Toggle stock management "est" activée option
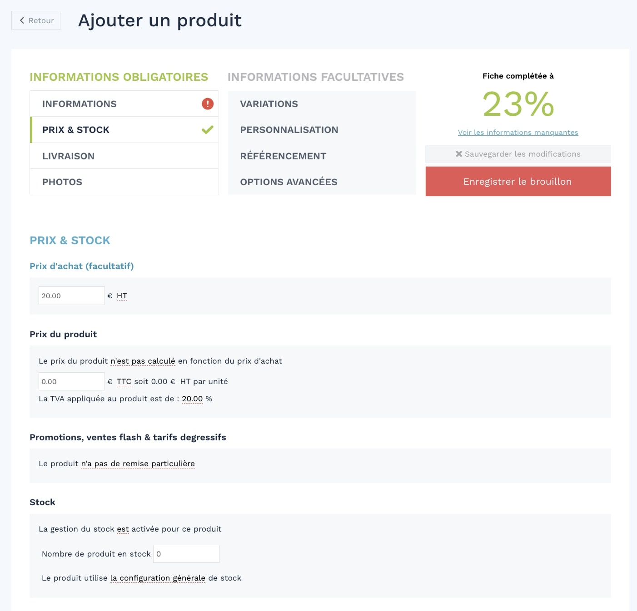The width and height of the screenshot is (637, 611). pyautogui.click(x=123, y=529)
